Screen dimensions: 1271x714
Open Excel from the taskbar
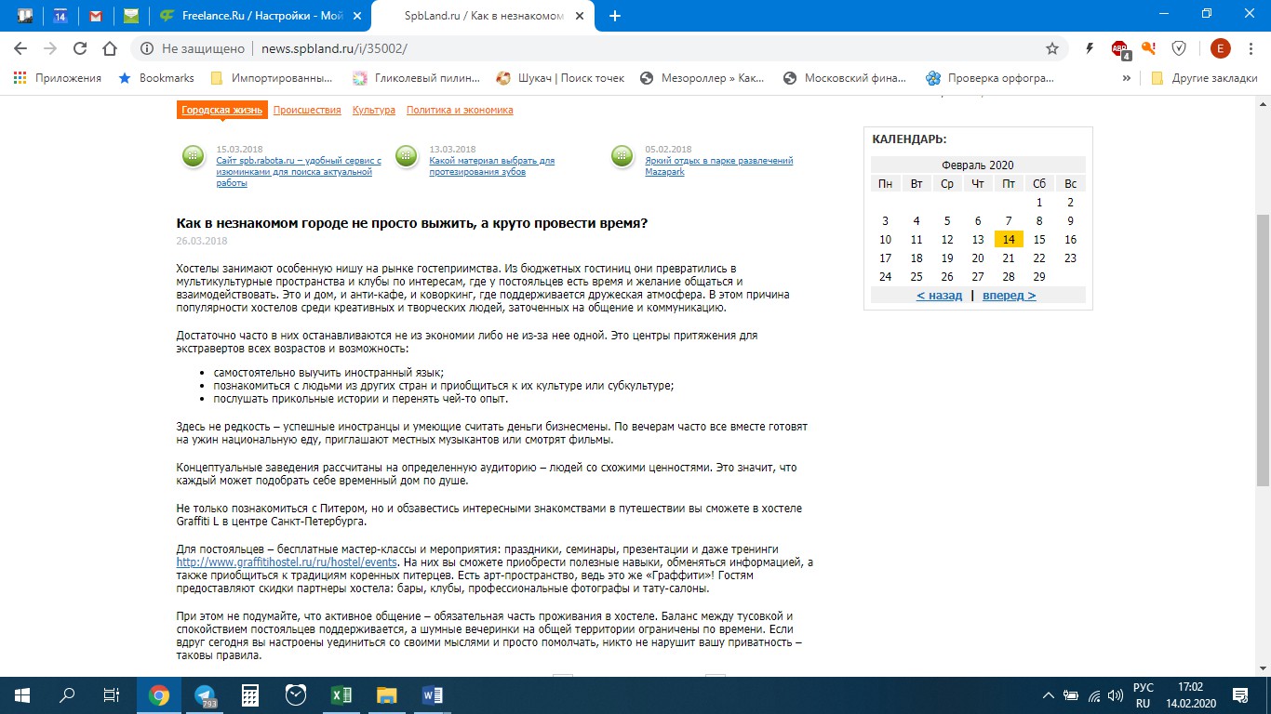341,695
